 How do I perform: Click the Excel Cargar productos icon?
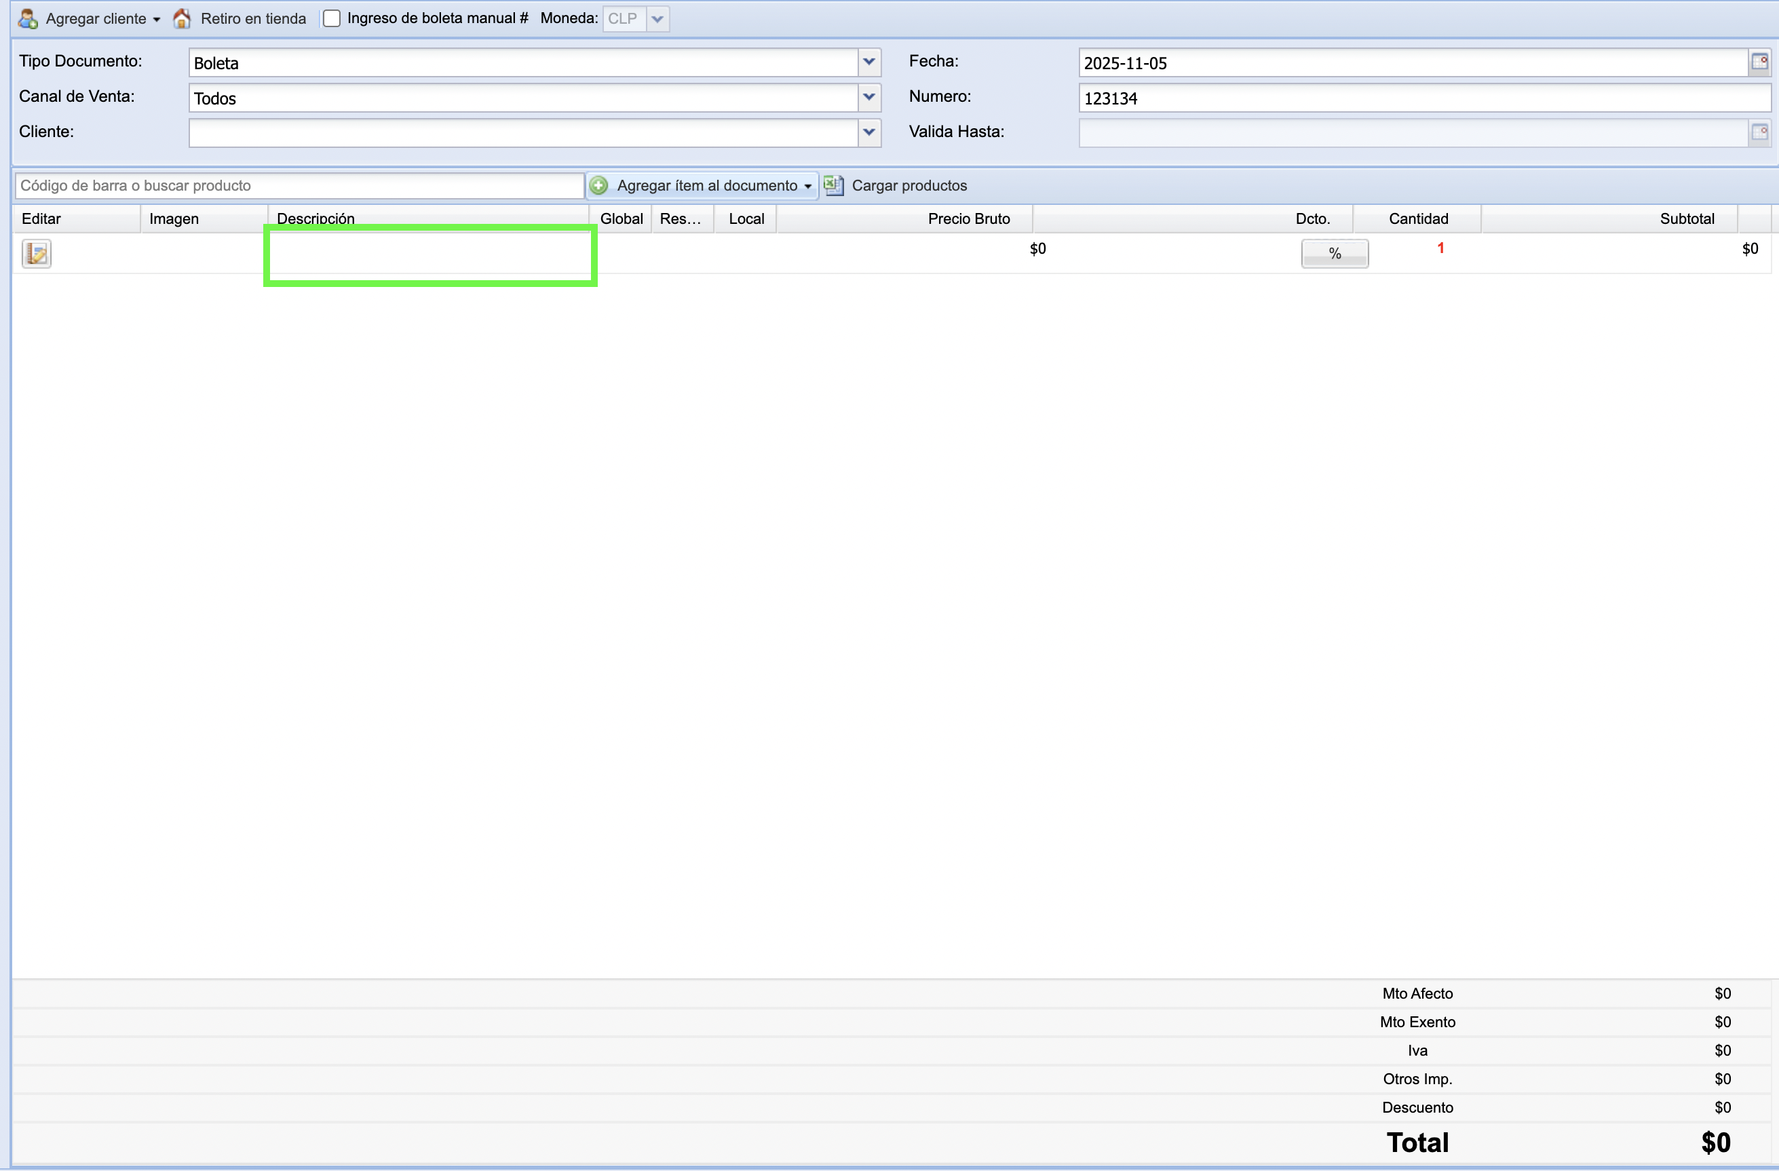coord(833,185)
